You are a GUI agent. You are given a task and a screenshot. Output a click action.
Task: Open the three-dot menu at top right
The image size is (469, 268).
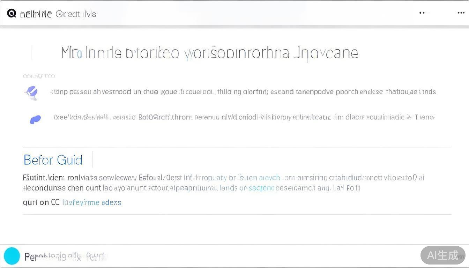click(461, 13)
